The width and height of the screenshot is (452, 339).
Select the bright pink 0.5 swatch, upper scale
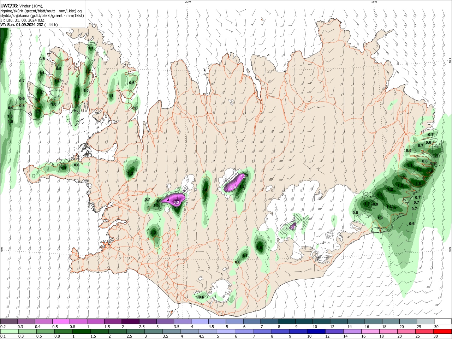(61, 322)
